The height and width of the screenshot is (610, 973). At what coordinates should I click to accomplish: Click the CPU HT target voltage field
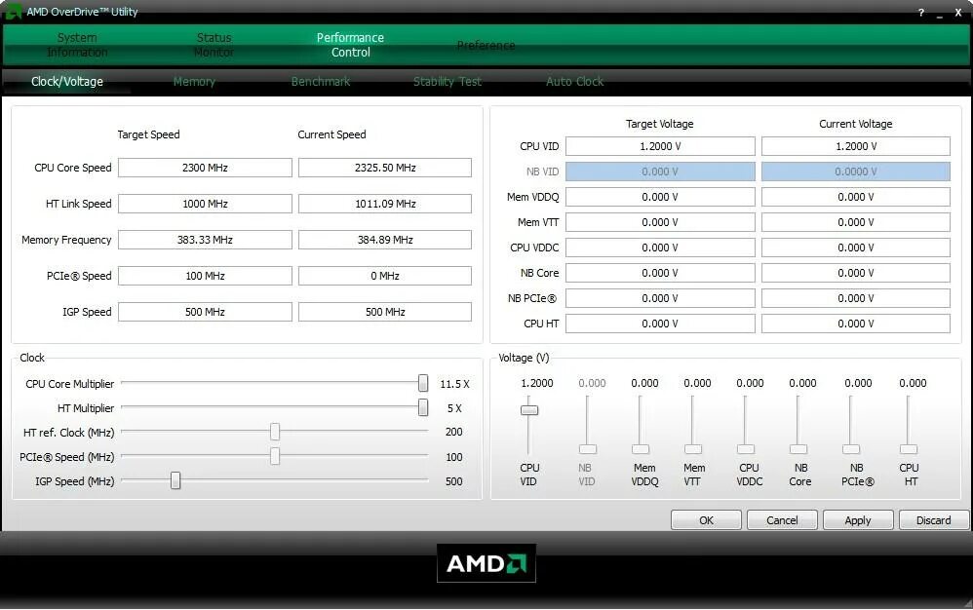(x=660, y=324)
